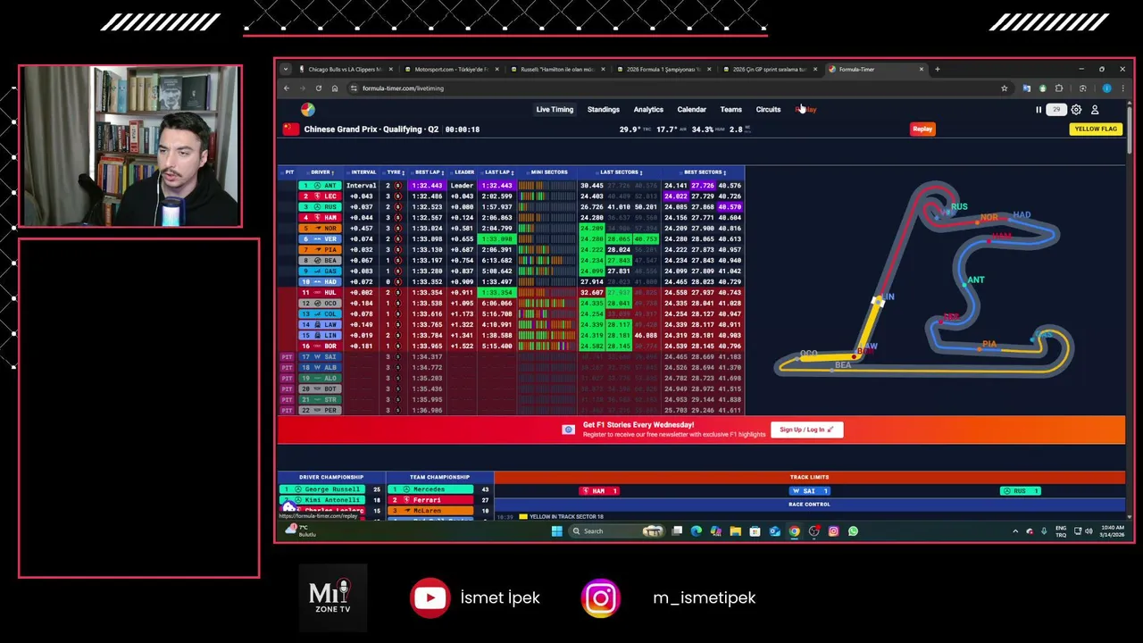The height and width of the screenshot is (643, 1143).
Task: Switch to the Russell Hamilton tab
Action: click(x=556, y=69)
